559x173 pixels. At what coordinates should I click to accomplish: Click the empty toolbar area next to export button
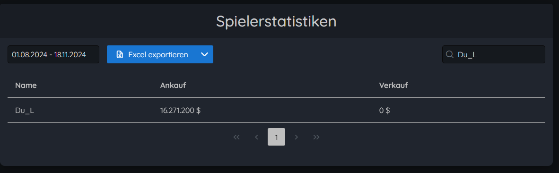(x=327, y=54)
